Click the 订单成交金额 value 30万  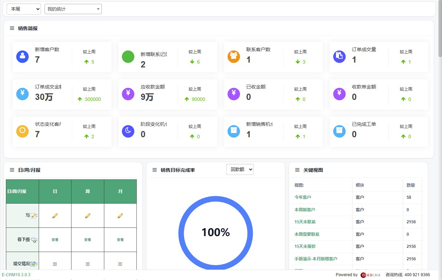coord(44,97)
